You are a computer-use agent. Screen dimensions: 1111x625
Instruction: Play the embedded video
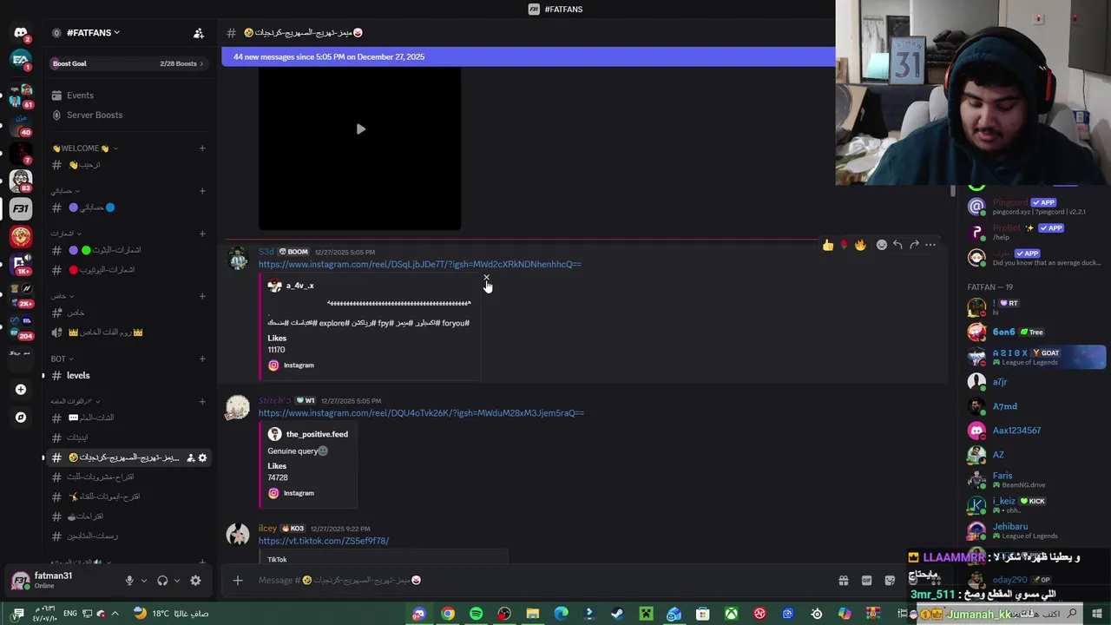click(360, 129)
